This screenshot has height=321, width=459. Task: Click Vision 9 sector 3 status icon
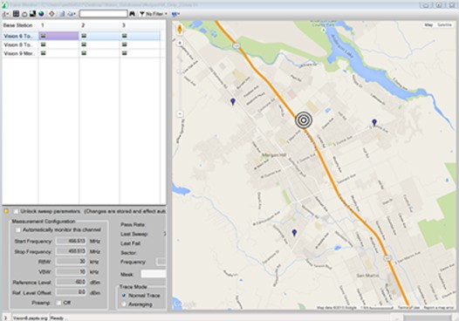[125, 53]
